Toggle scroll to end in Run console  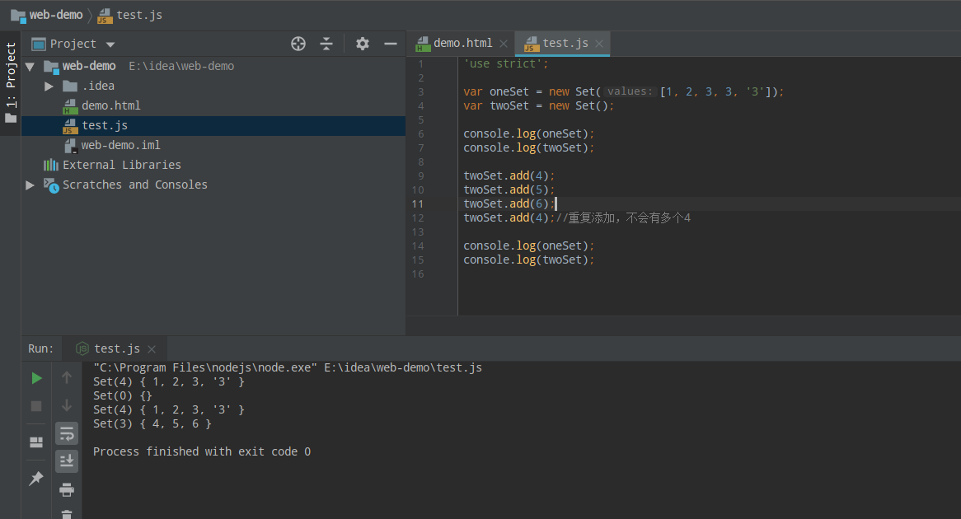tap(67, 461)
